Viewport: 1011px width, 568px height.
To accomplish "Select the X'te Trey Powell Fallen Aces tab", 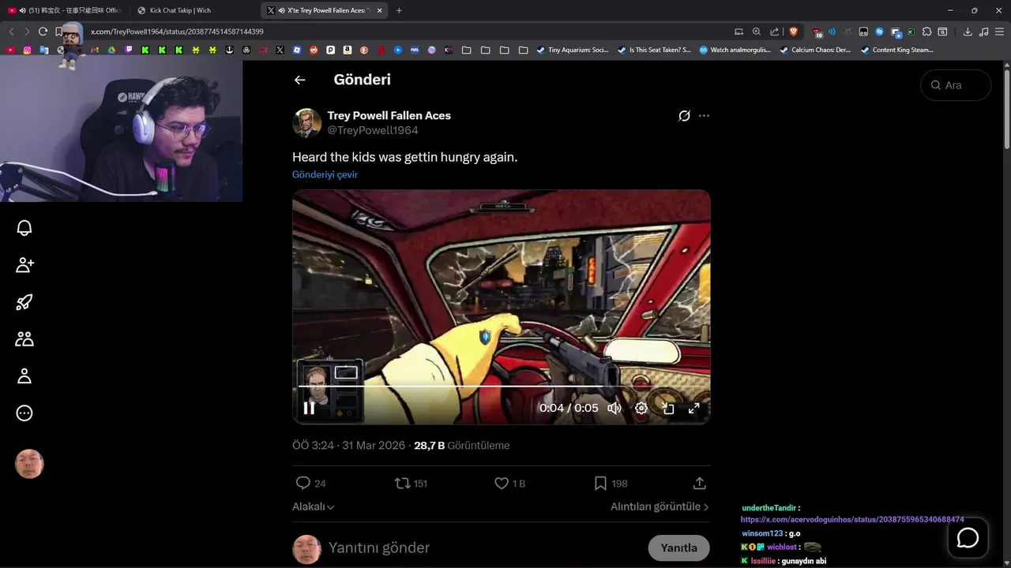I will (x=324, y=10).
